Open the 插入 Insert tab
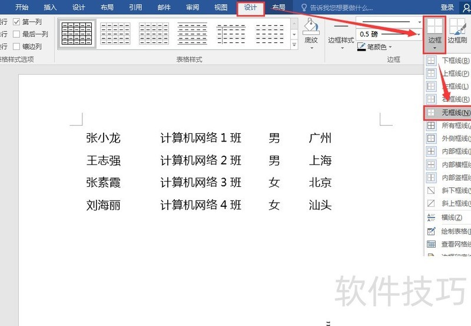The height and width of the screenshot is (326, 471). pos(50,7)
